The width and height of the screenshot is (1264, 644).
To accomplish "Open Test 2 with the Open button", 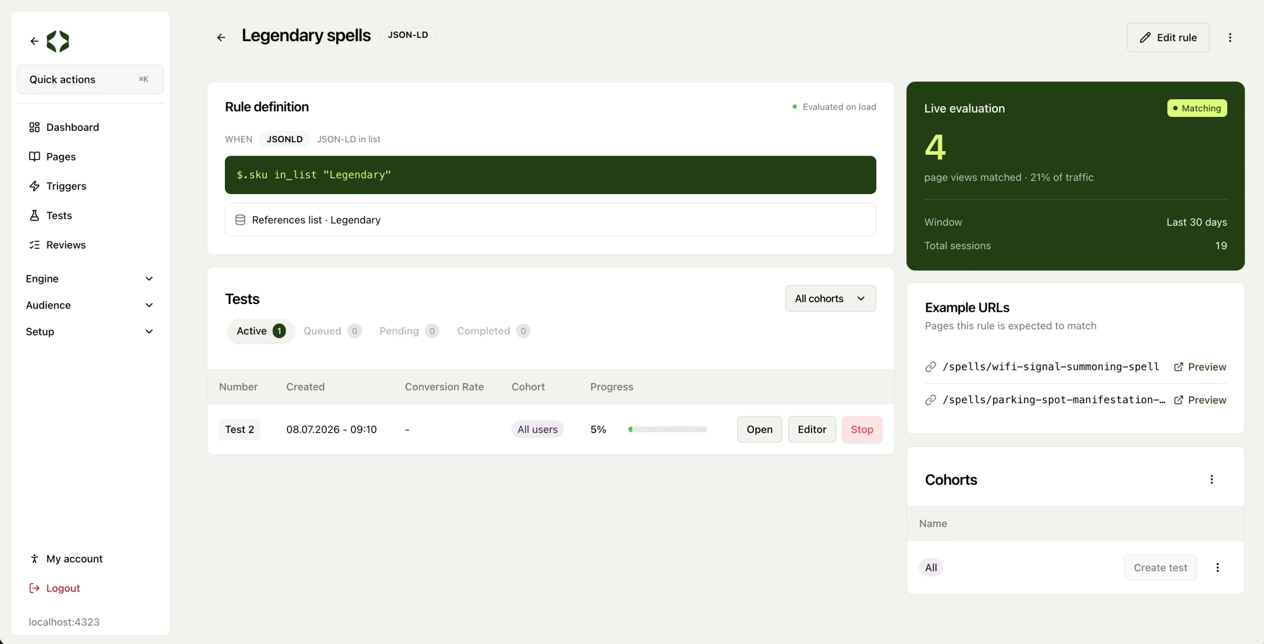I will pyautogui.click(x=759, y=429).
